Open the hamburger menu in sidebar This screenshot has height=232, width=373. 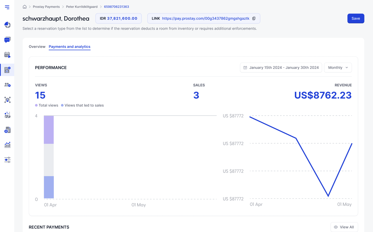click(7, 7)
